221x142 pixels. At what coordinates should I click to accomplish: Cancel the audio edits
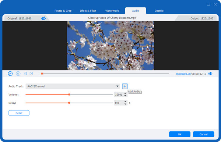[204, 134]
